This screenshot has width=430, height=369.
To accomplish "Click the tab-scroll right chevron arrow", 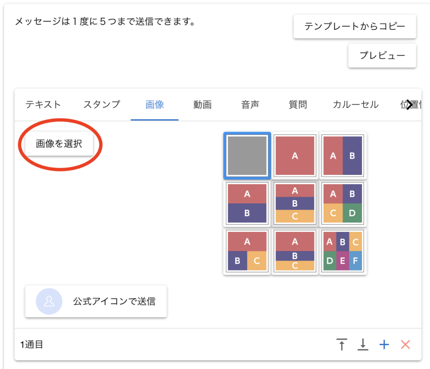I will click(409, 105).
